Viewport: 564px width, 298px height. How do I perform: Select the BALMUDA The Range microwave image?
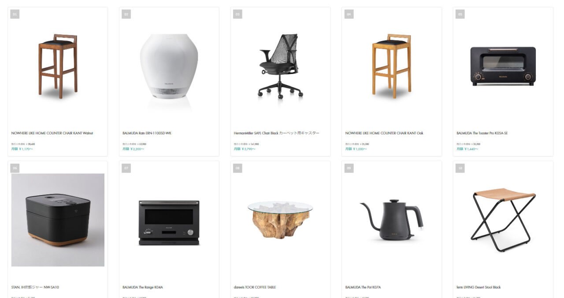click(169, 220)
